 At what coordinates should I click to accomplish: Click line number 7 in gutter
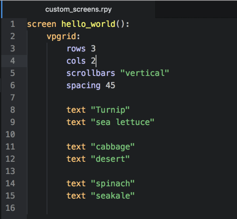tap(13, 98)
